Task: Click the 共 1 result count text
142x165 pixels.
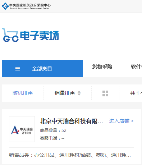Action: click(x=136, y=93)
